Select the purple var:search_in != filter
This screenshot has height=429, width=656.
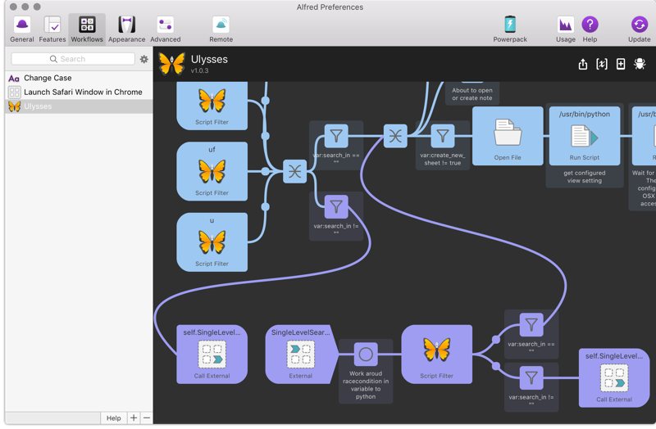[x=336, y=206]
